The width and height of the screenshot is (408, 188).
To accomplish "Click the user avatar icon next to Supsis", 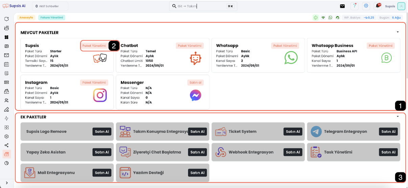I will [401, 6].
